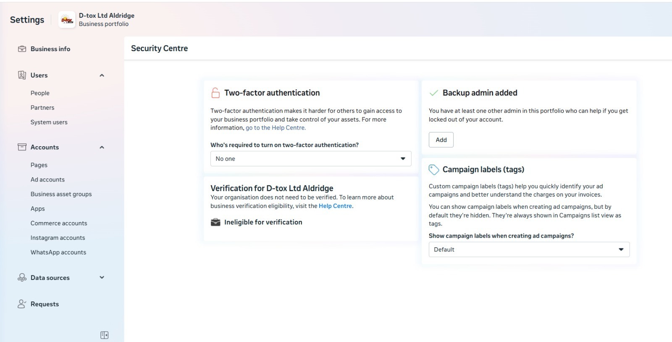Screen dimensions: 672x342
Task: Click the Settings title text
Action: coord(27,20)
